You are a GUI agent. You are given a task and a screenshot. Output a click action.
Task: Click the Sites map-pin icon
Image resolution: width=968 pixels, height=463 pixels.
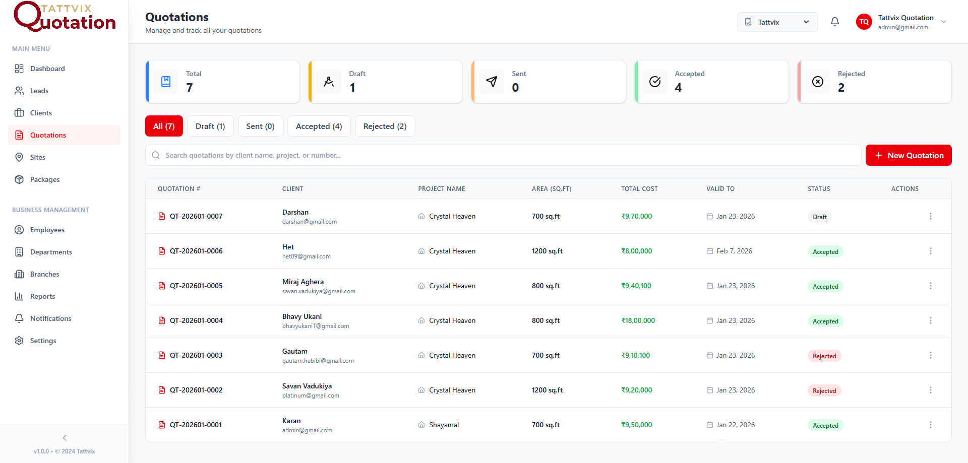click(19, 157)
